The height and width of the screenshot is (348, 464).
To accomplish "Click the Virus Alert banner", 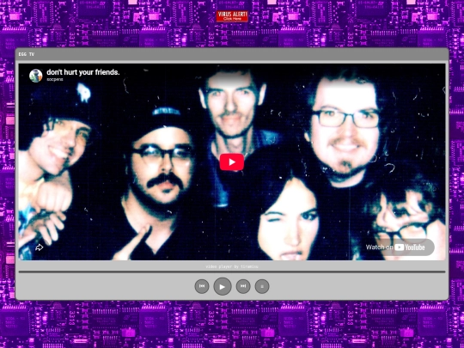I will tap(232, 16).
